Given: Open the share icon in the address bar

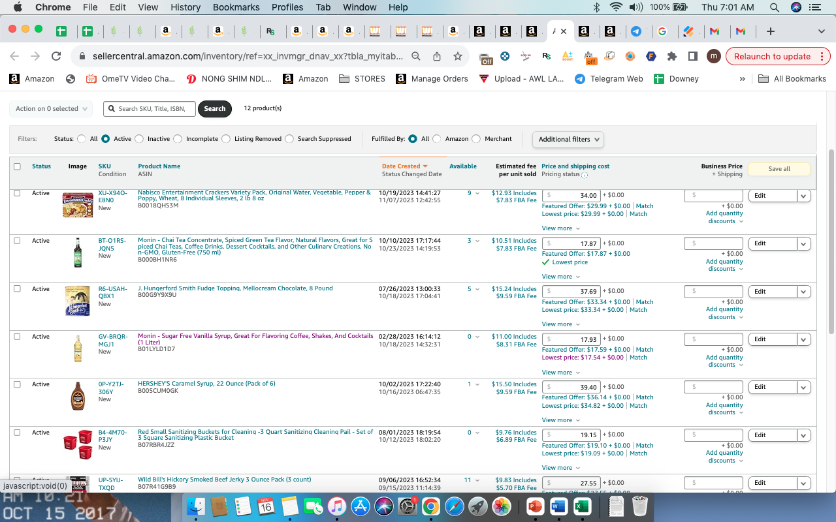Looking at the screenshot, I should (x=437, y=56).
